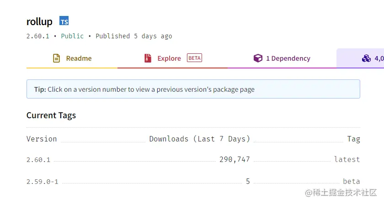384x204 pixels.
Task: Click the Tip message about version numbers
Action: pos(193,89)
